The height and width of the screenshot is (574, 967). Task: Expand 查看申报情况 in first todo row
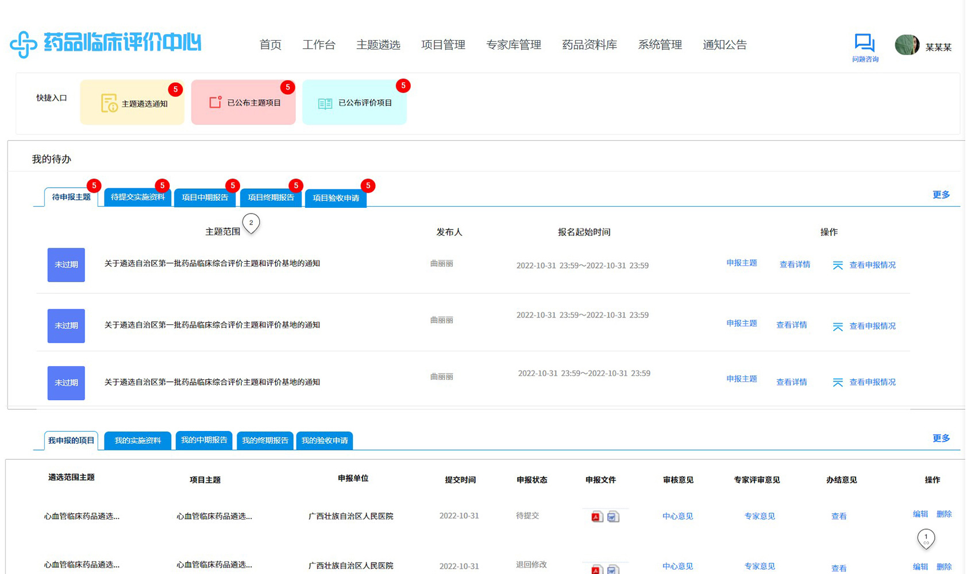[864, 265]
